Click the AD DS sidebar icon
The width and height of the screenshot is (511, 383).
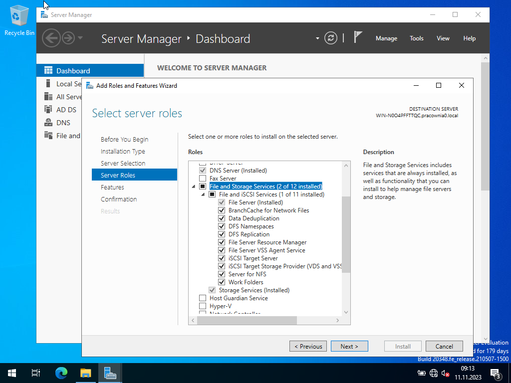click(48, 110)
